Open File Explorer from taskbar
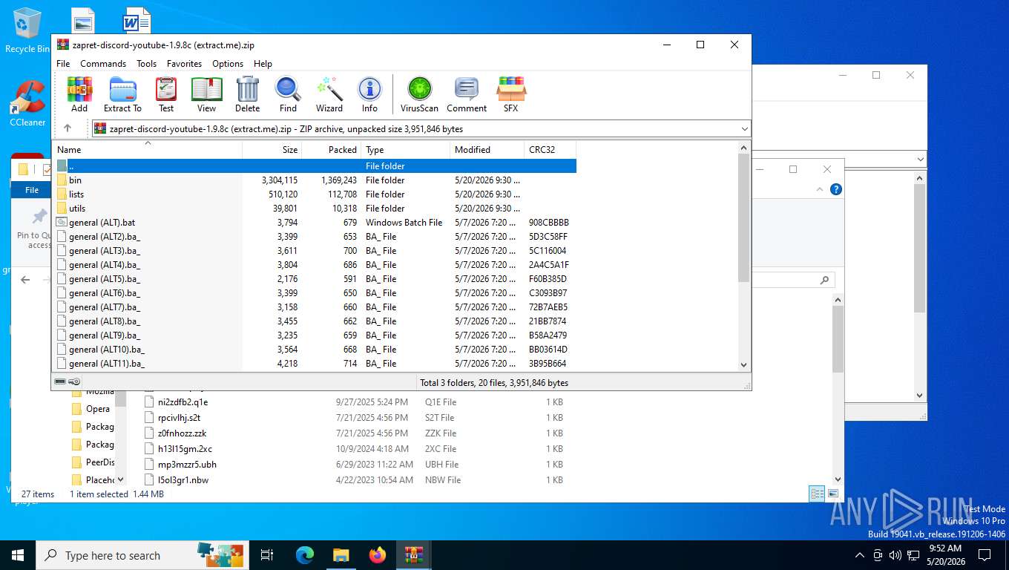 [x=341, y=555]
